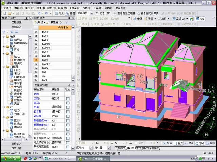The image size is (217, 162).
Task: Toggle checkbox for 类别1 property row
Action: click(x=68, y=99)
